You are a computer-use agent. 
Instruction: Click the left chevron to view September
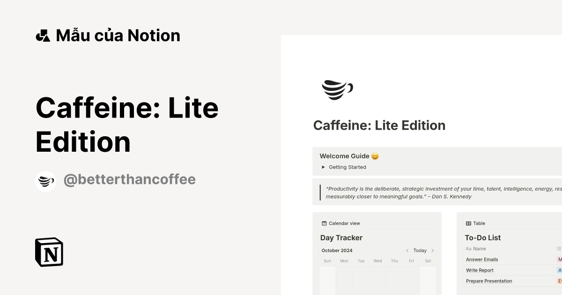click(407, 251)
